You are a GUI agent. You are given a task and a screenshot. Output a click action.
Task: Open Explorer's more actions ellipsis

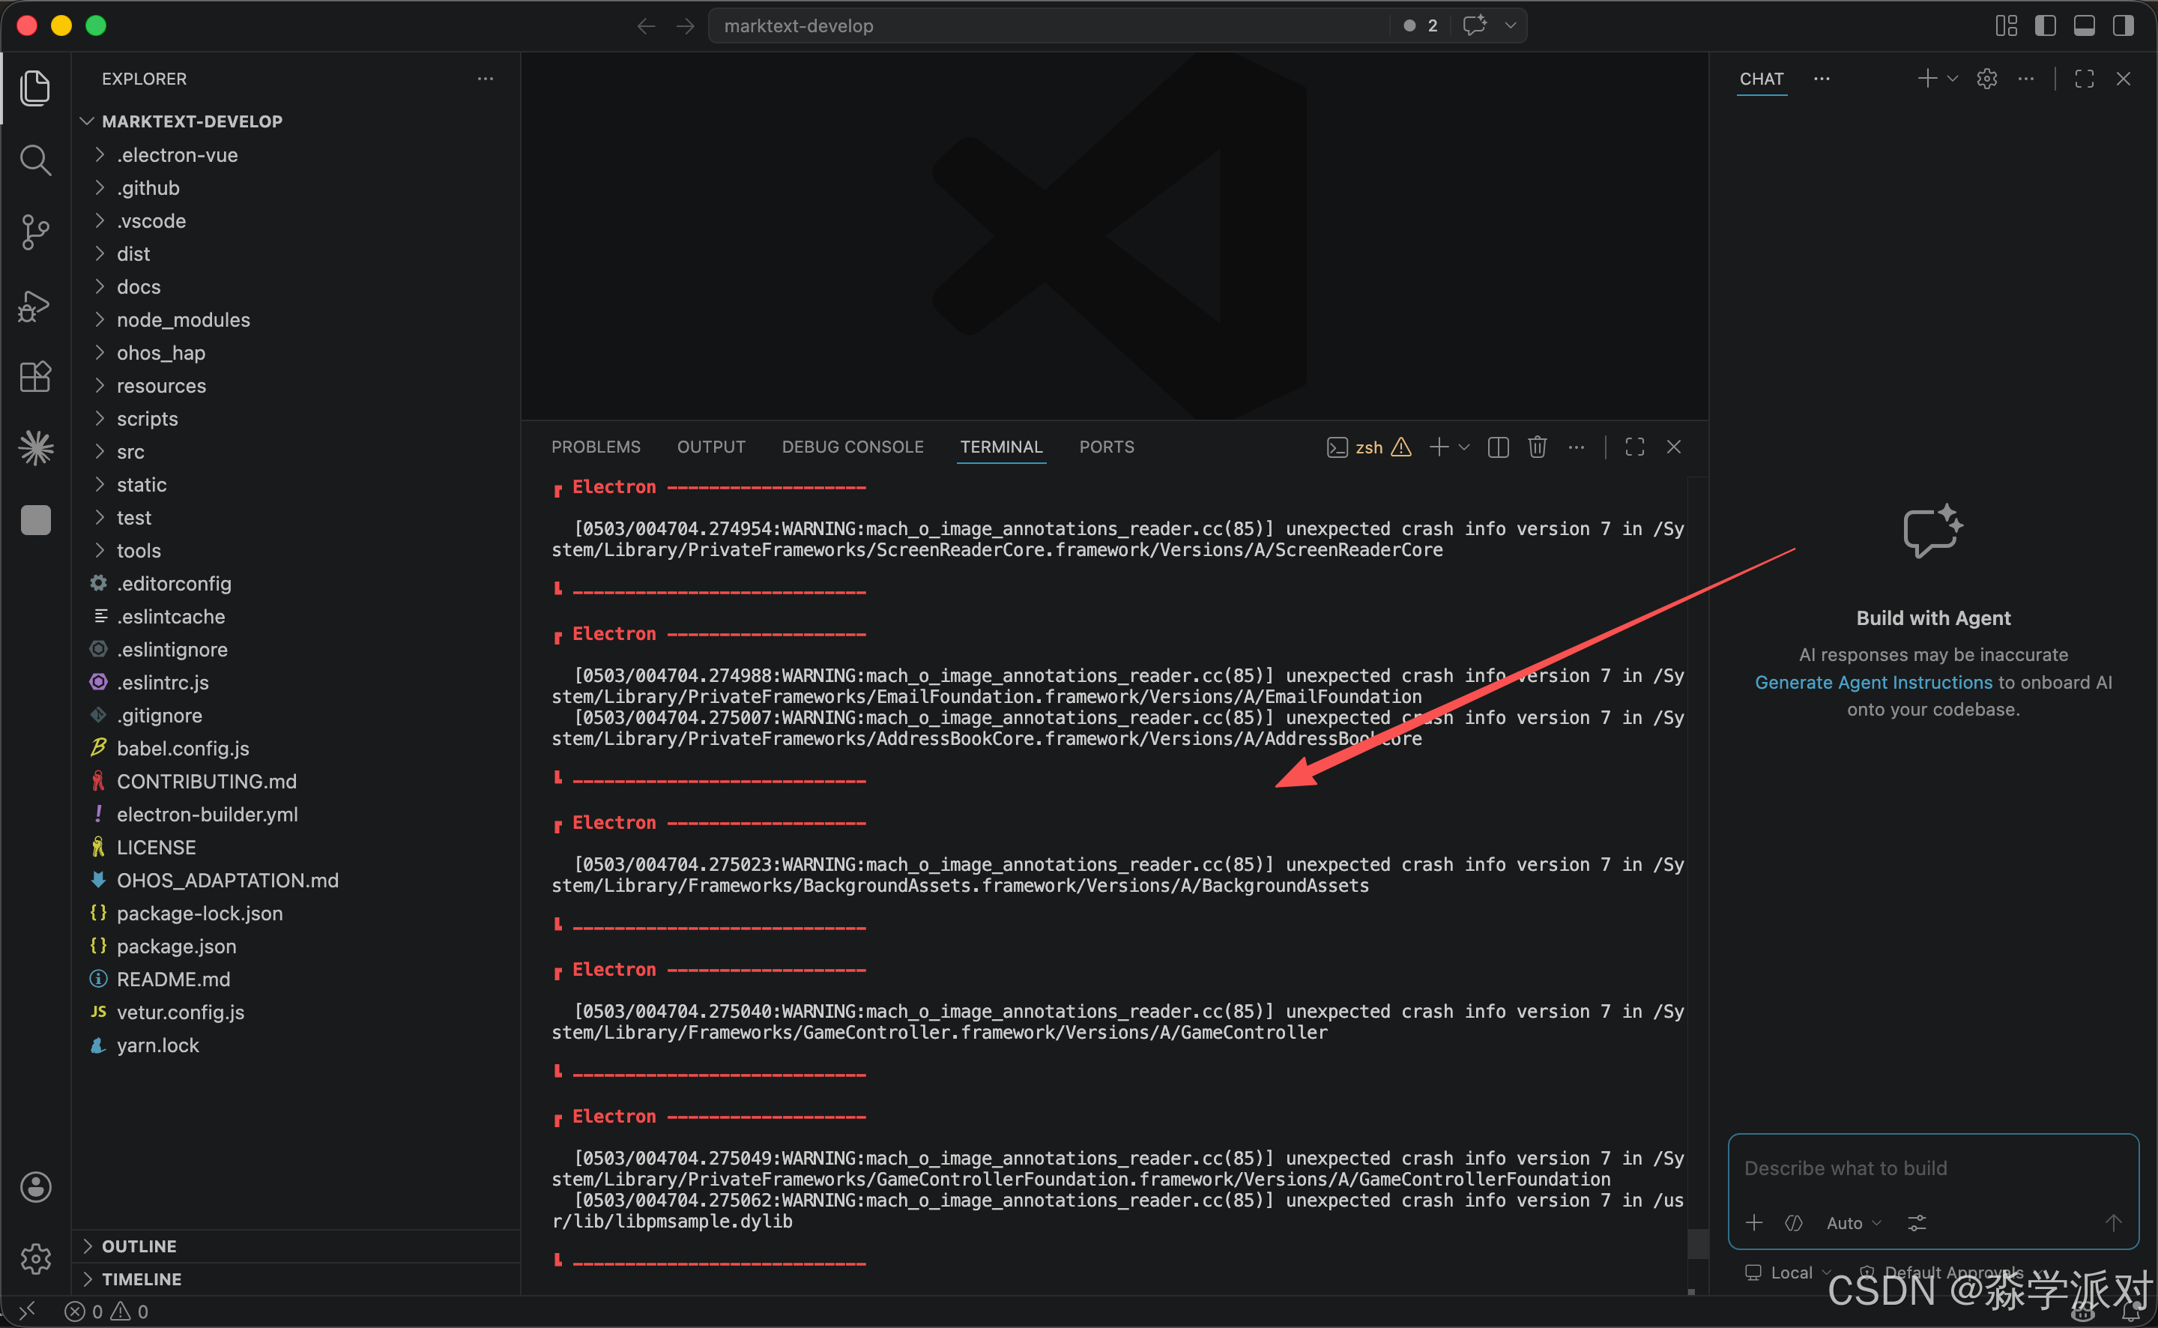[x=486, y=79]
